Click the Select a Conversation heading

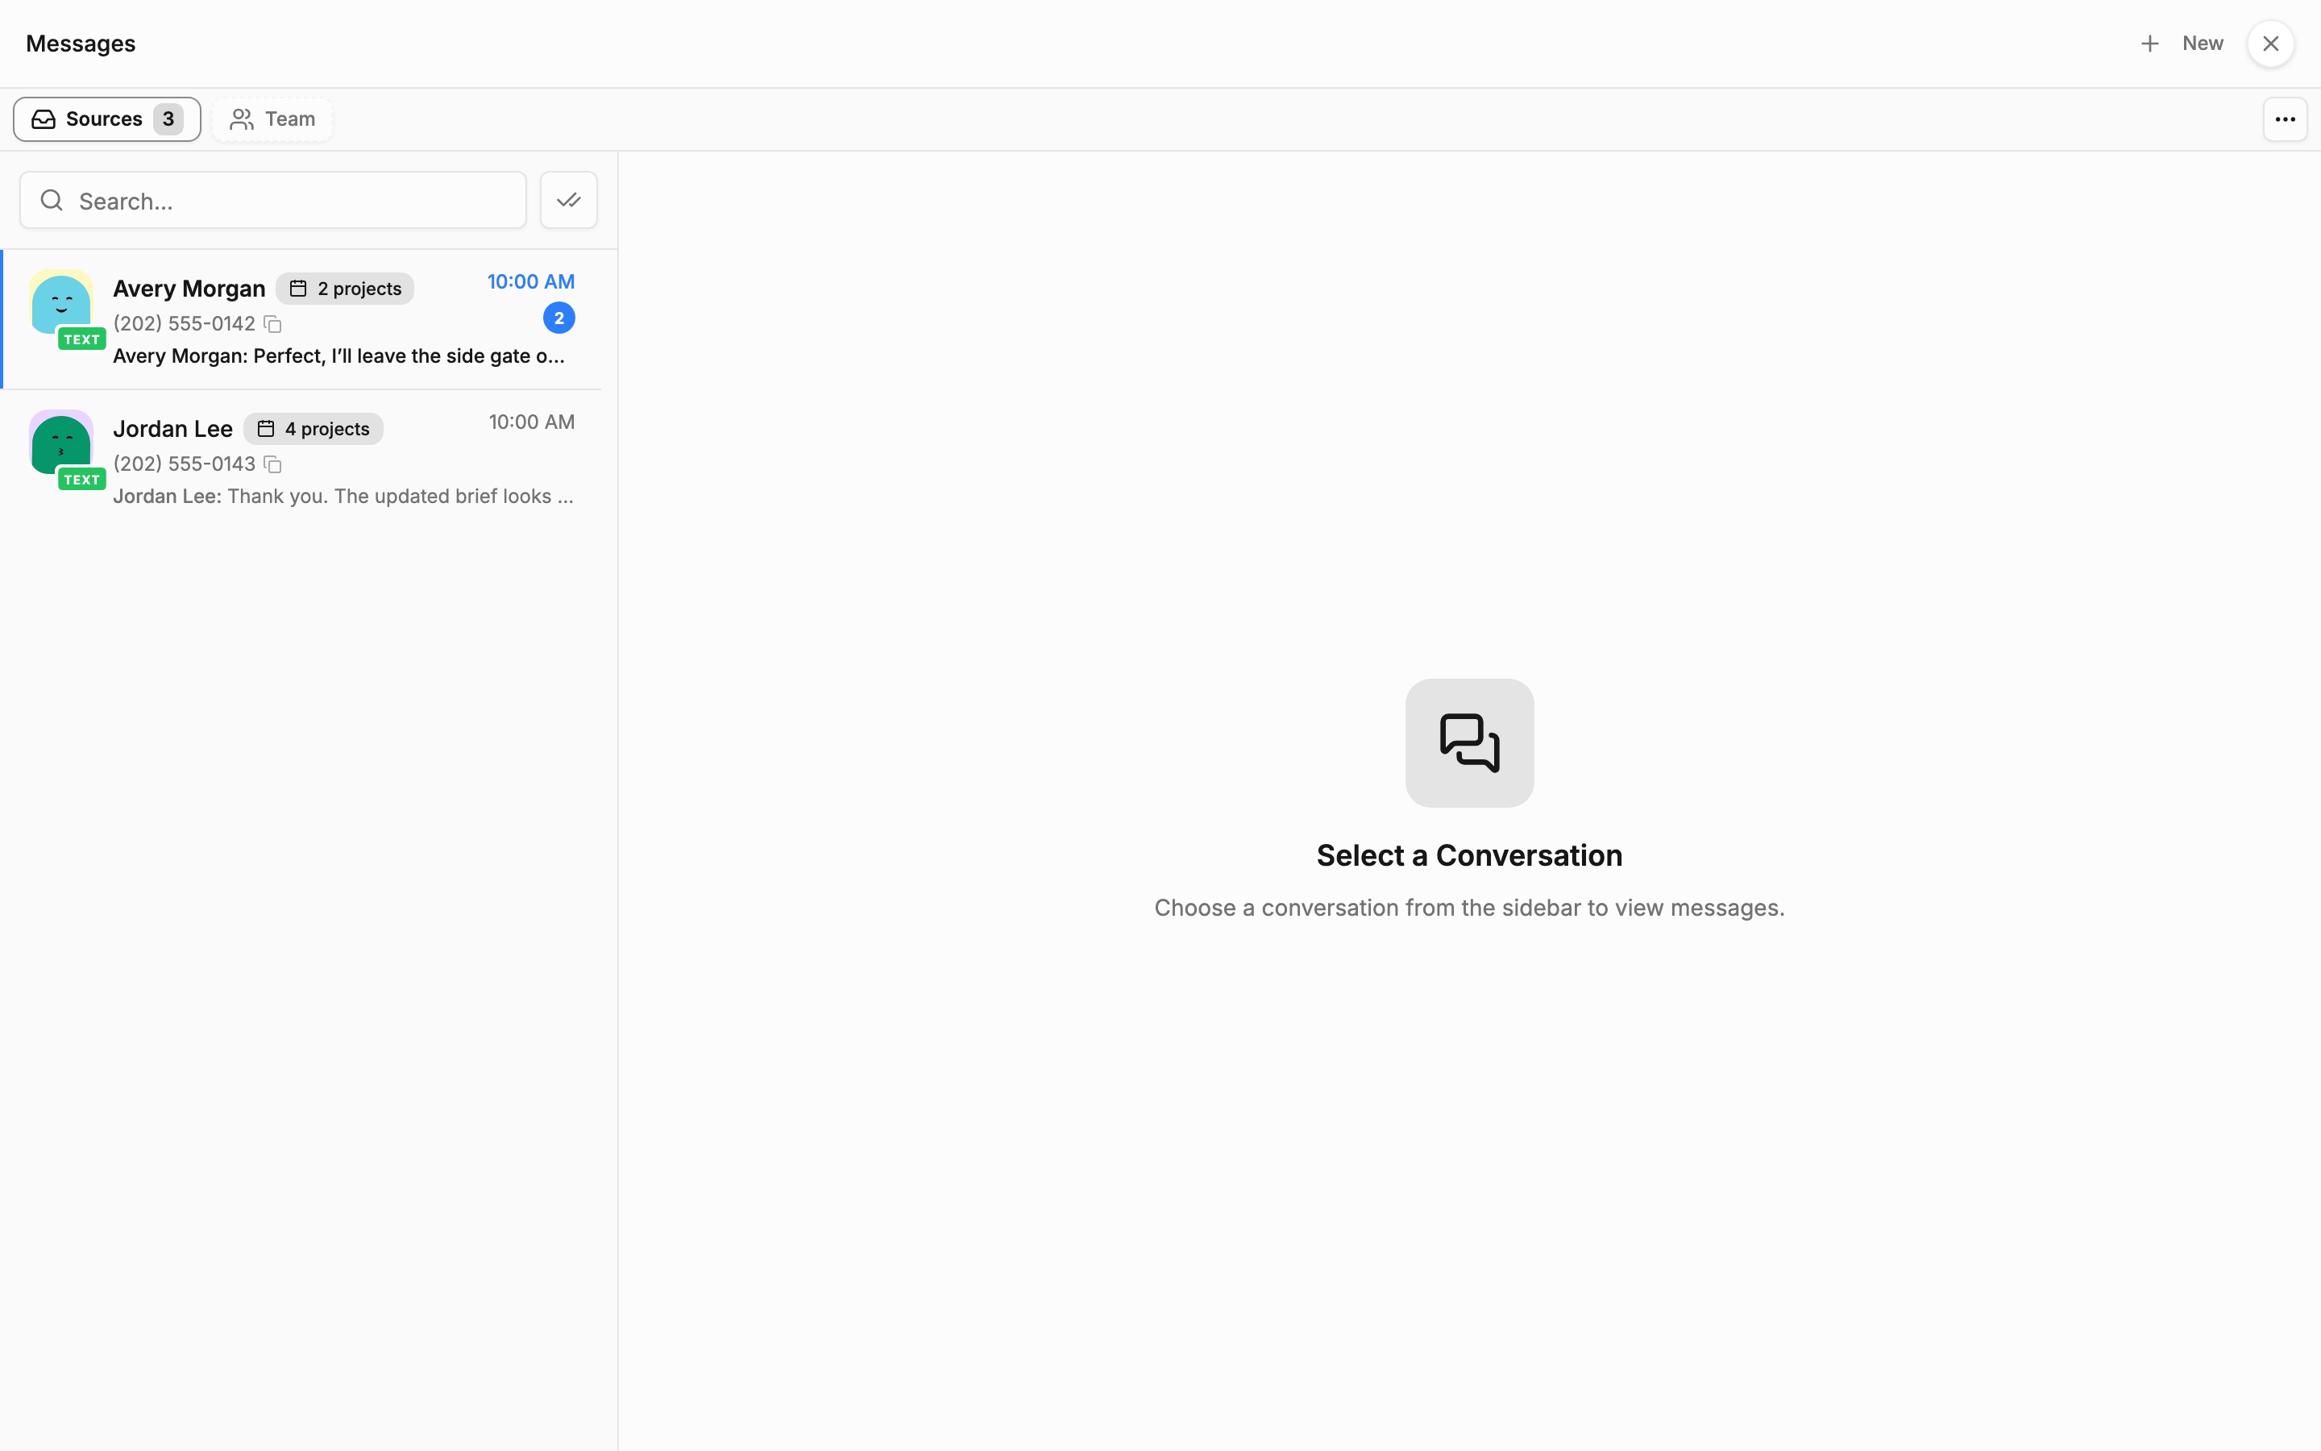pos(1469,855)
